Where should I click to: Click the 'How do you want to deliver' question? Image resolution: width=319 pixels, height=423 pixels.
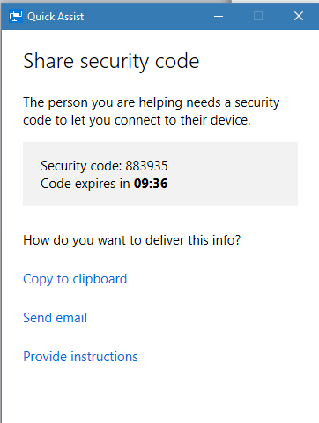tap(132, 240)
